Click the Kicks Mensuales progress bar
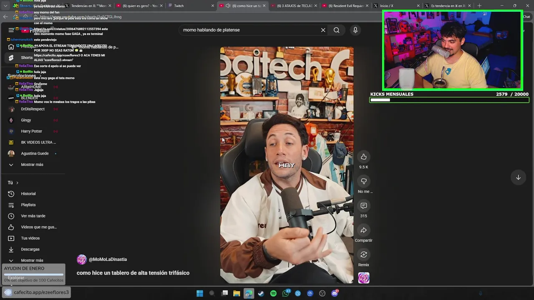This screenshot has height=300, width=534. pyautogui.click(x=449, y=100)
